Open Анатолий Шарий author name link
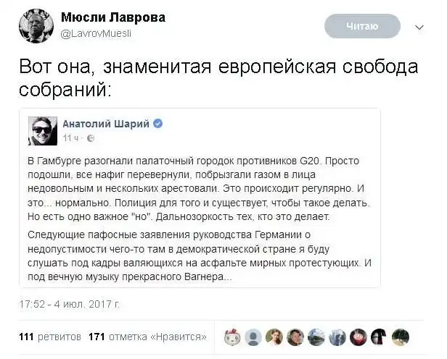 tap(106, 124)
